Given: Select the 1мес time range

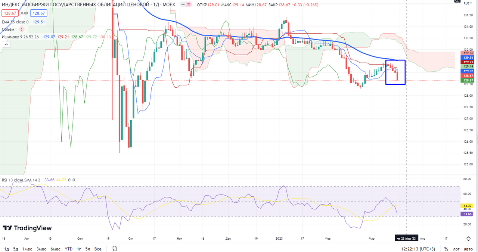Looking at the screenshot, I should (27, 249).
